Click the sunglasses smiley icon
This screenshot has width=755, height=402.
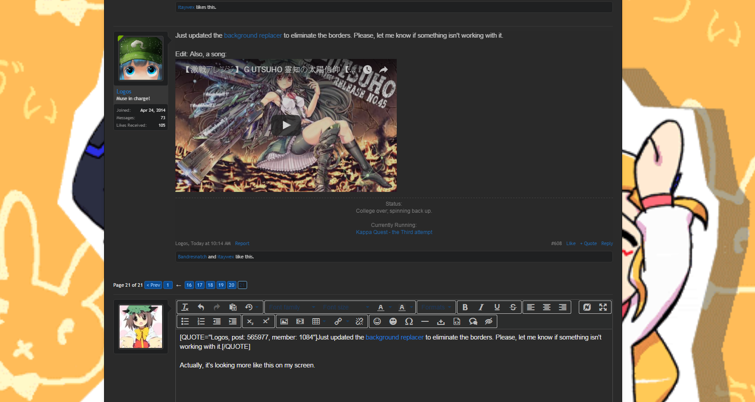coord(393,321)
